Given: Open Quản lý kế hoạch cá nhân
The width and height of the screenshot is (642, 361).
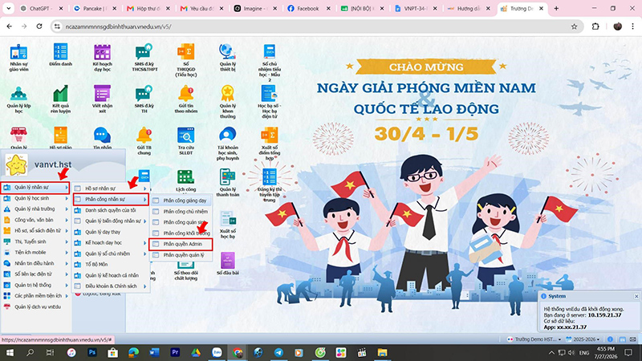Looking at the screenshot, I should pyautogui.click(x=111, y=275).
